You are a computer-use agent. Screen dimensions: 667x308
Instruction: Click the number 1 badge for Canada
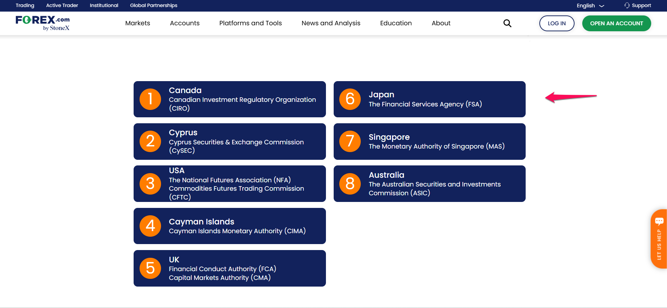tap(150, 99)
